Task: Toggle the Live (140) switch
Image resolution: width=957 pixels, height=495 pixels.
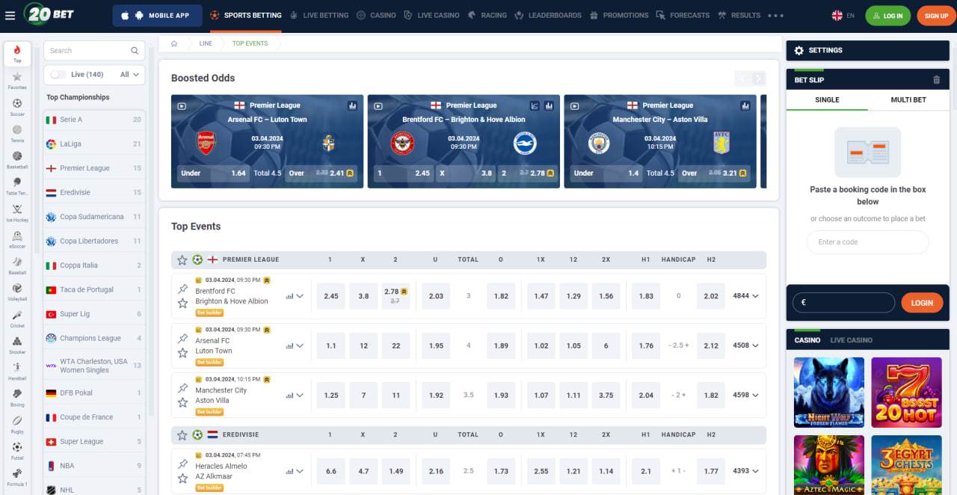Action: (58, 74)
